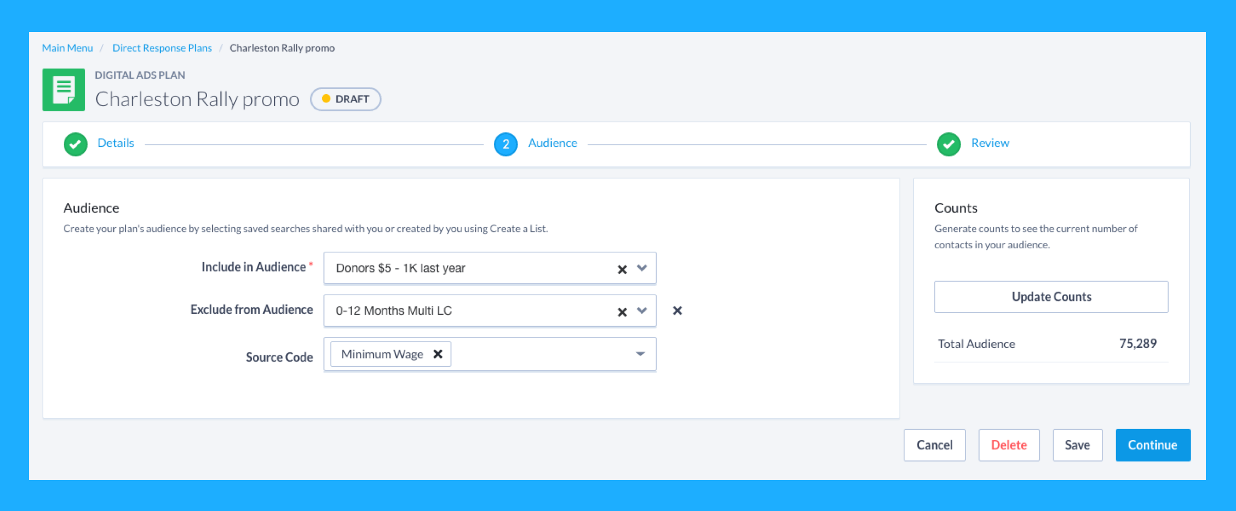
Task: Go to the Details step
Action: (116, 143)
